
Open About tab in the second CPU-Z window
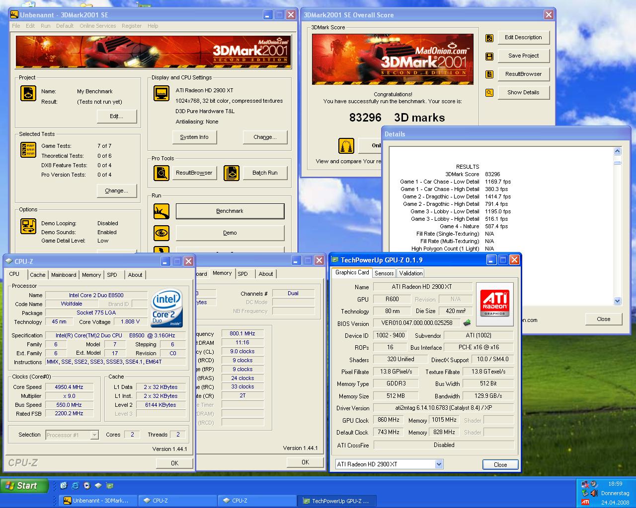(265, 274)
